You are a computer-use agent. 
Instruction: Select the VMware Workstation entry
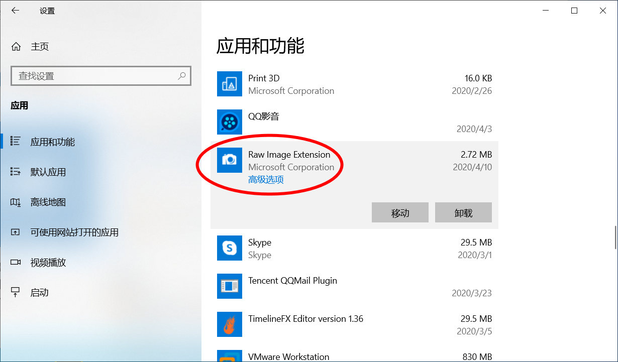(x=289, y=357)
